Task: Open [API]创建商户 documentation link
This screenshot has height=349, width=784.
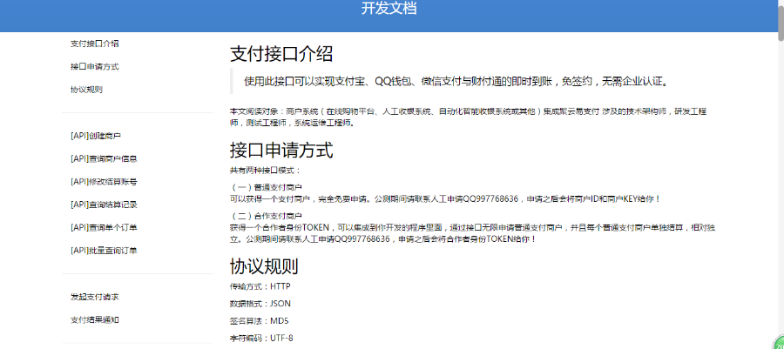Action: tap(96, 136)
